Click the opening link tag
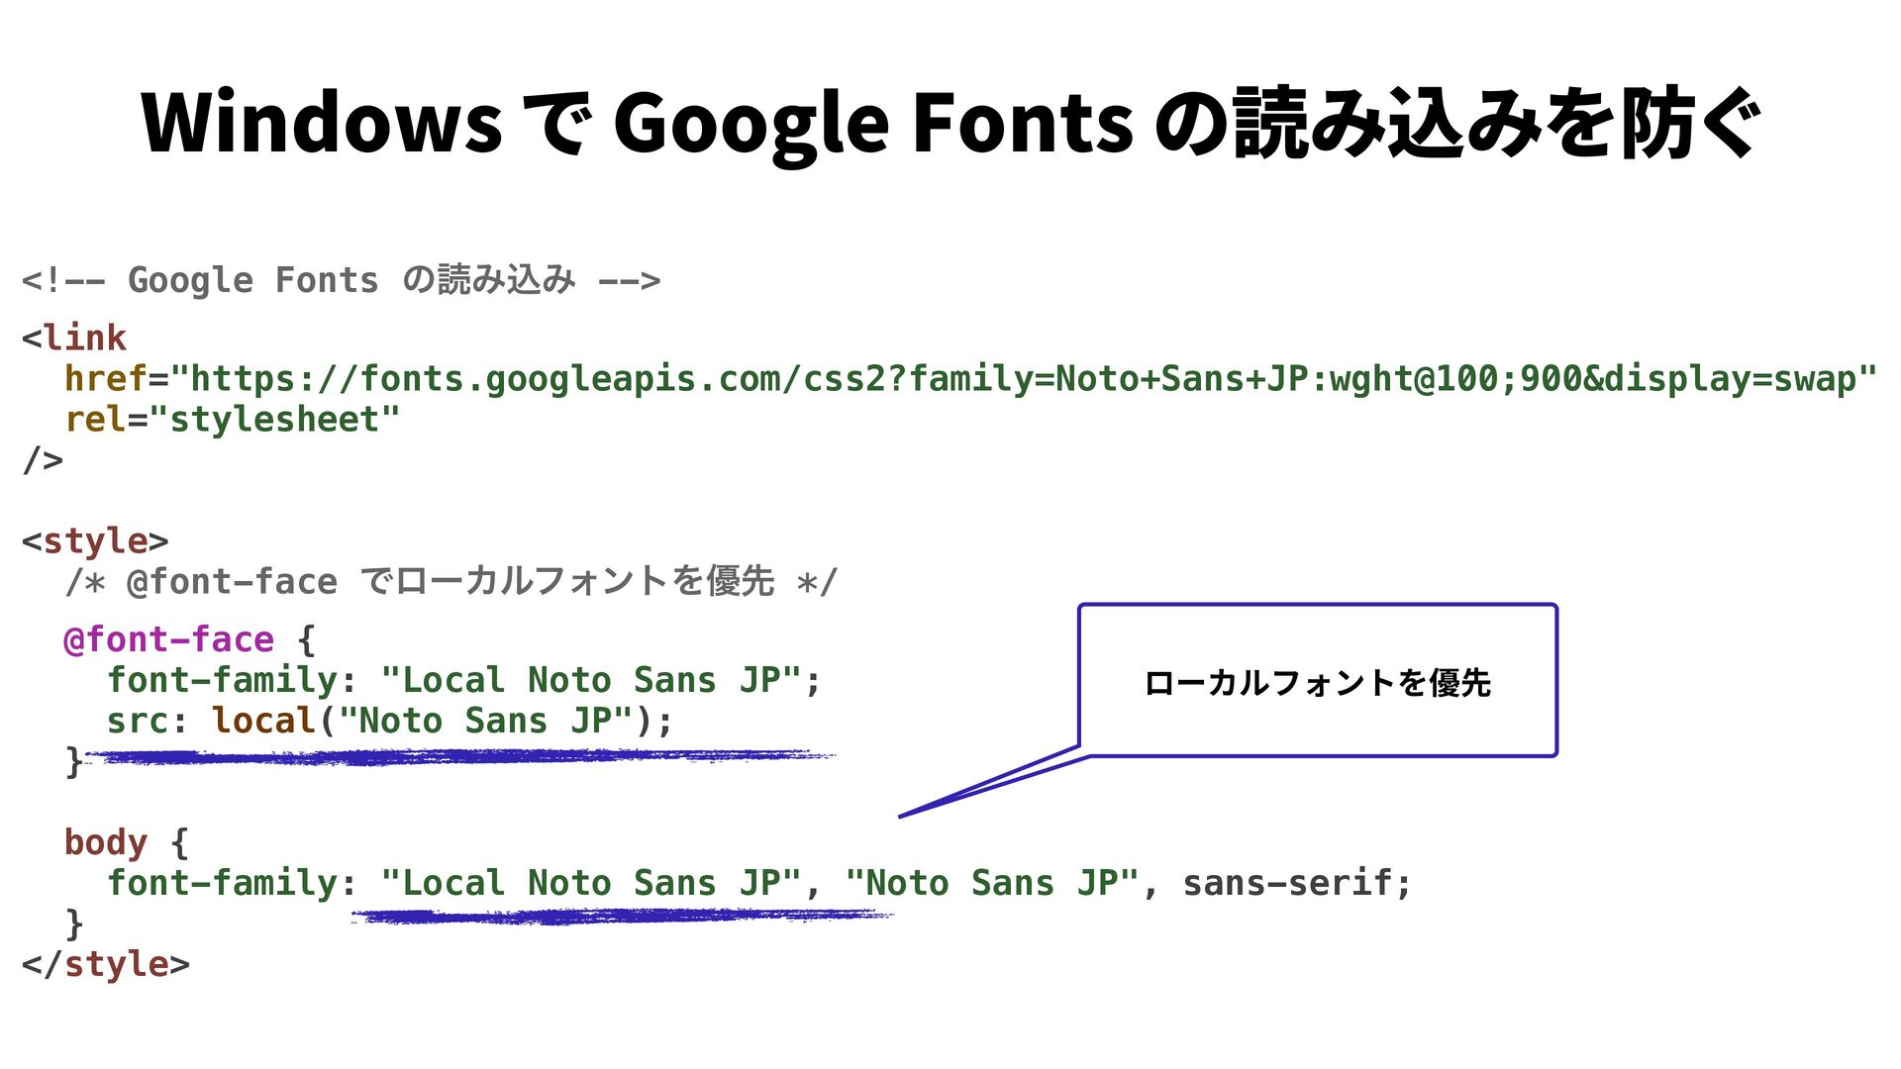This screenshot has height=1069, width=1901. tap(74, 339)
